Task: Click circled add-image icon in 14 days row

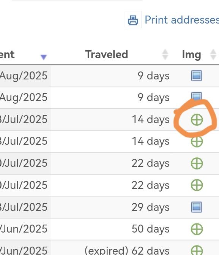Action: point(197,120)
